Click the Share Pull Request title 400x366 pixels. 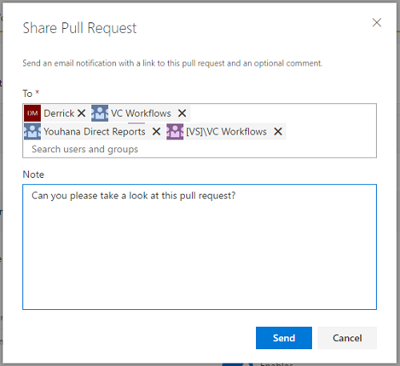coord(79,28)
